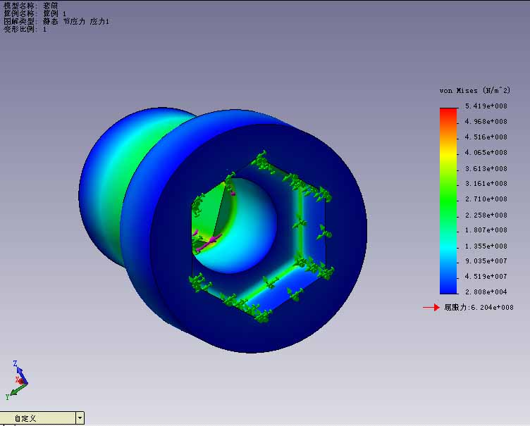Viewport: 530px width, 426px height.
Task: Select the legend title von Mises (N/m^2)
Action: tap(474, 91)
